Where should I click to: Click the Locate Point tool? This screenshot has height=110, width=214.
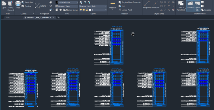tap(125, 10)
